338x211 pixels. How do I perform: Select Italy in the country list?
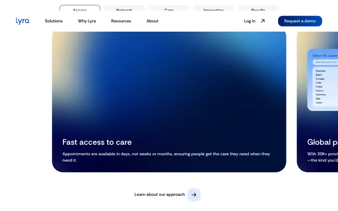318,99
